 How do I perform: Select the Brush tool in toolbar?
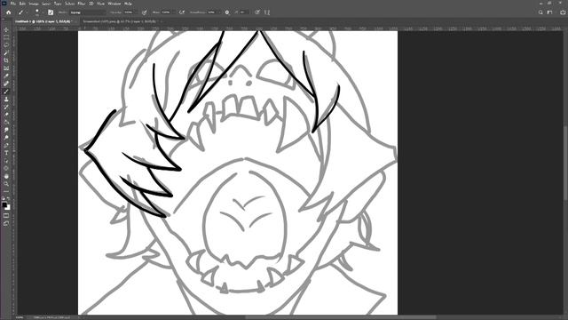coord(6,92)
